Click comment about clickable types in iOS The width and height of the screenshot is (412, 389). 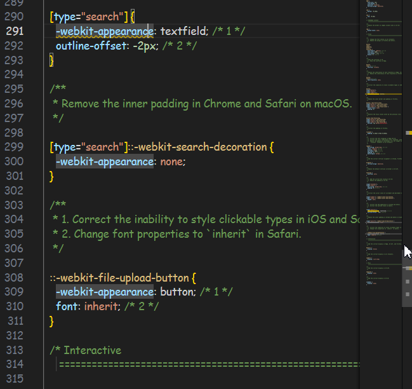tap(206, 219)
